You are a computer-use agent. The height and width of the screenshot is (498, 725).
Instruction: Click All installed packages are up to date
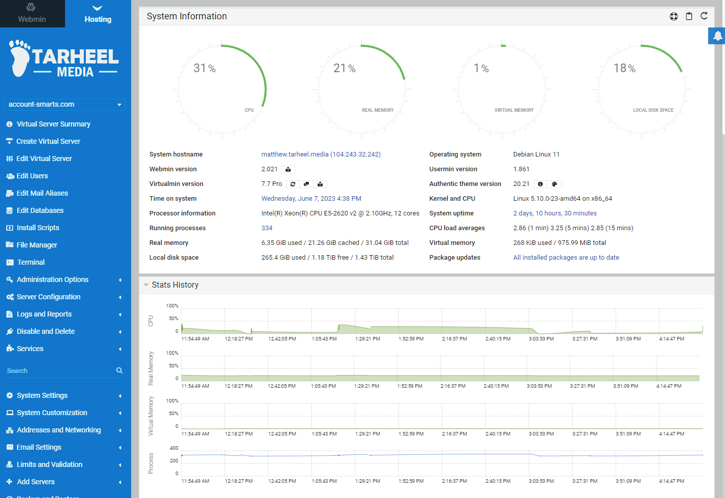tap(566, 258)
